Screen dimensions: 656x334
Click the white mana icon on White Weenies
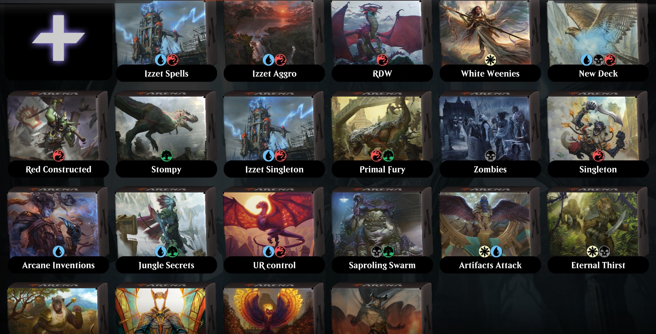(490, 60)
